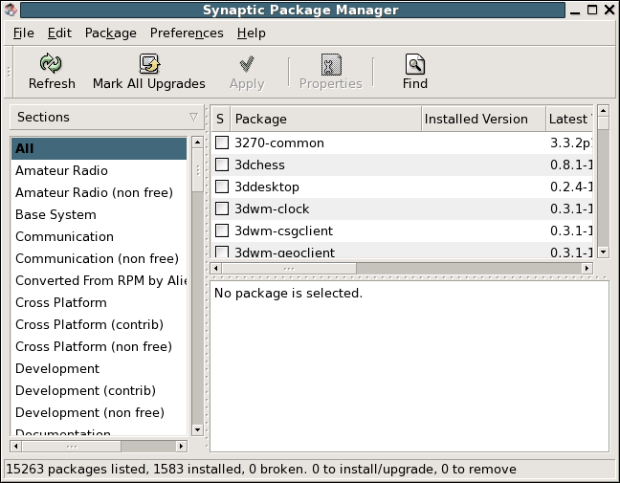Select the All section
620x483 pixels.
99,148
